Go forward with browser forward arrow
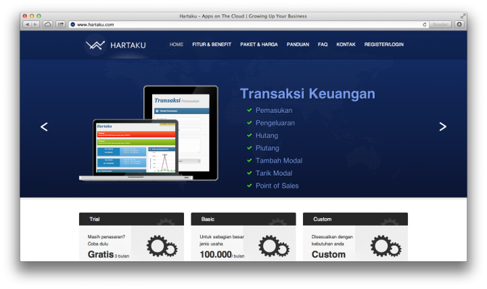Viewport: 487px width, 289px height. click(35, 24)
